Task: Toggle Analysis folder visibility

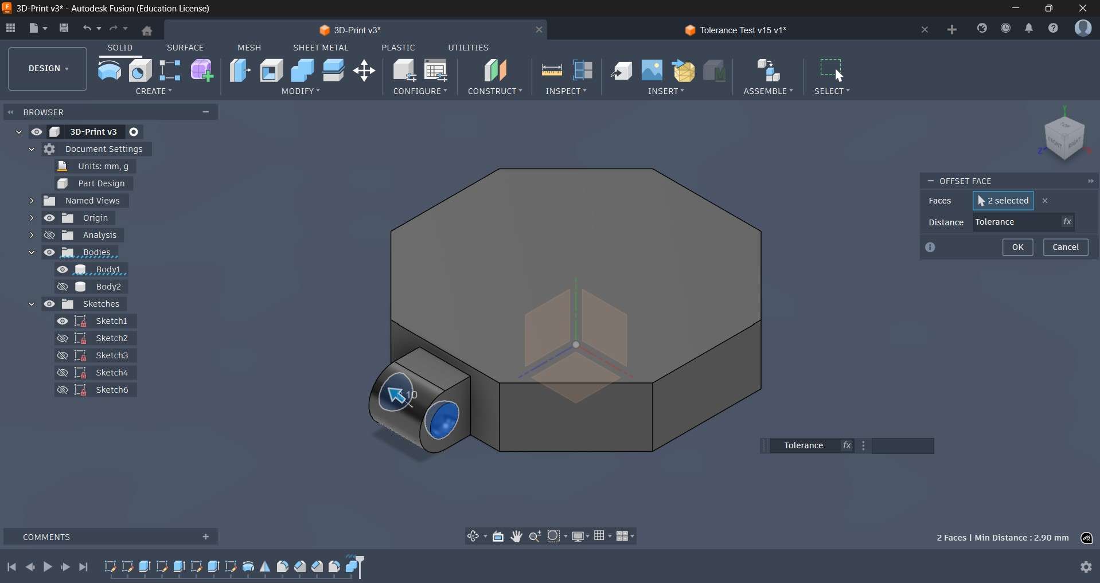Action: (x=50, y=236)
